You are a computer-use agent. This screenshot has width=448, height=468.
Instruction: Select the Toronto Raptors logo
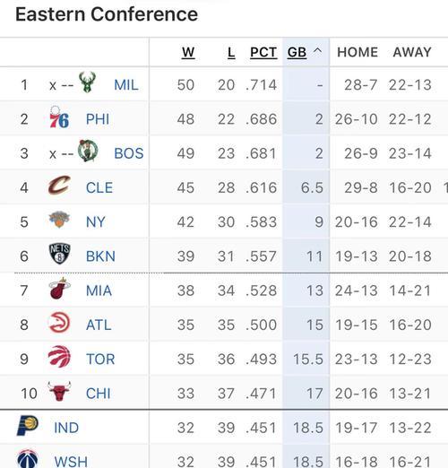point(59,357)
